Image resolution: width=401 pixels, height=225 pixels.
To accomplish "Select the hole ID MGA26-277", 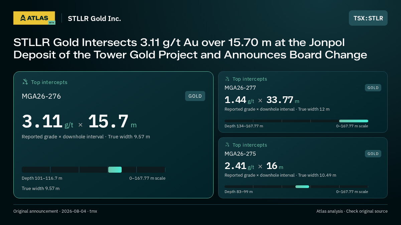I will click(240, 88).
